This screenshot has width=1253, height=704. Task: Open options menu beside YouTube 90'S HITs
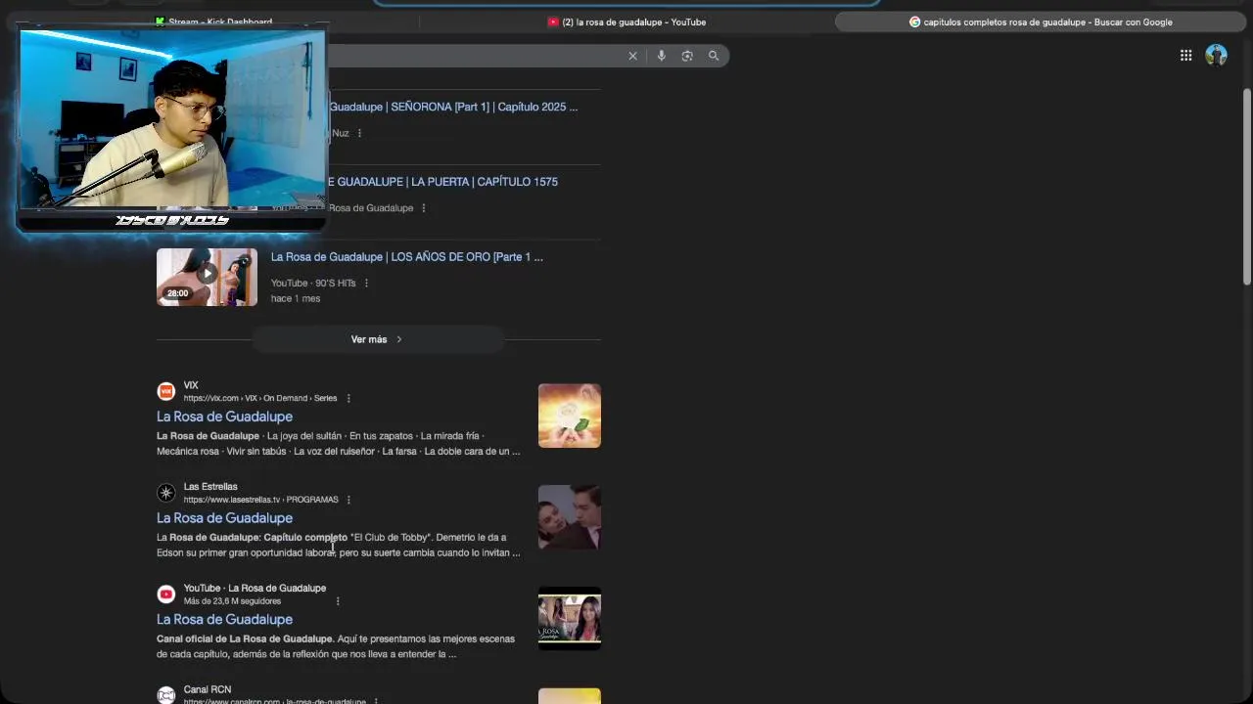[366, 284]
